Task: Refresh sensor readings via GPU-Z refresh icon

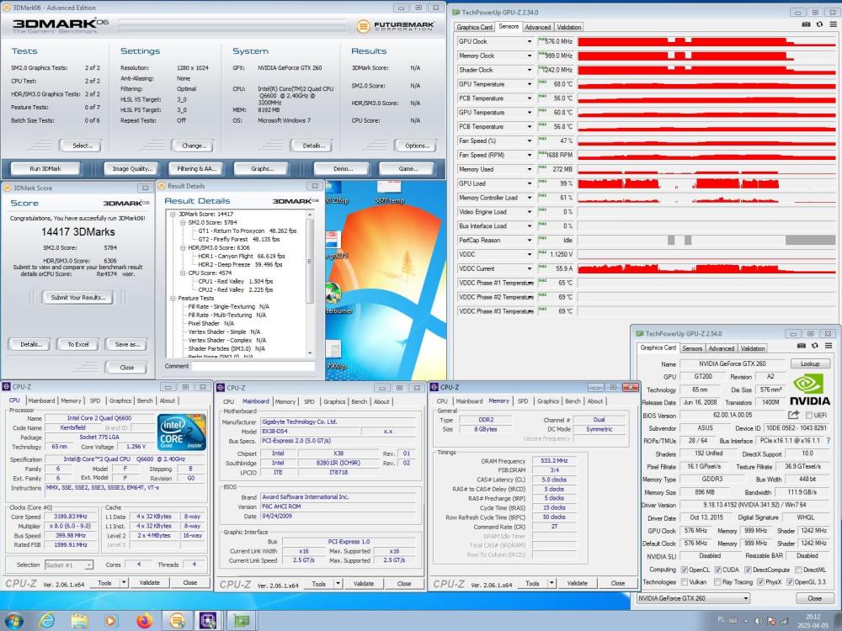Action: tap(819, 24)
